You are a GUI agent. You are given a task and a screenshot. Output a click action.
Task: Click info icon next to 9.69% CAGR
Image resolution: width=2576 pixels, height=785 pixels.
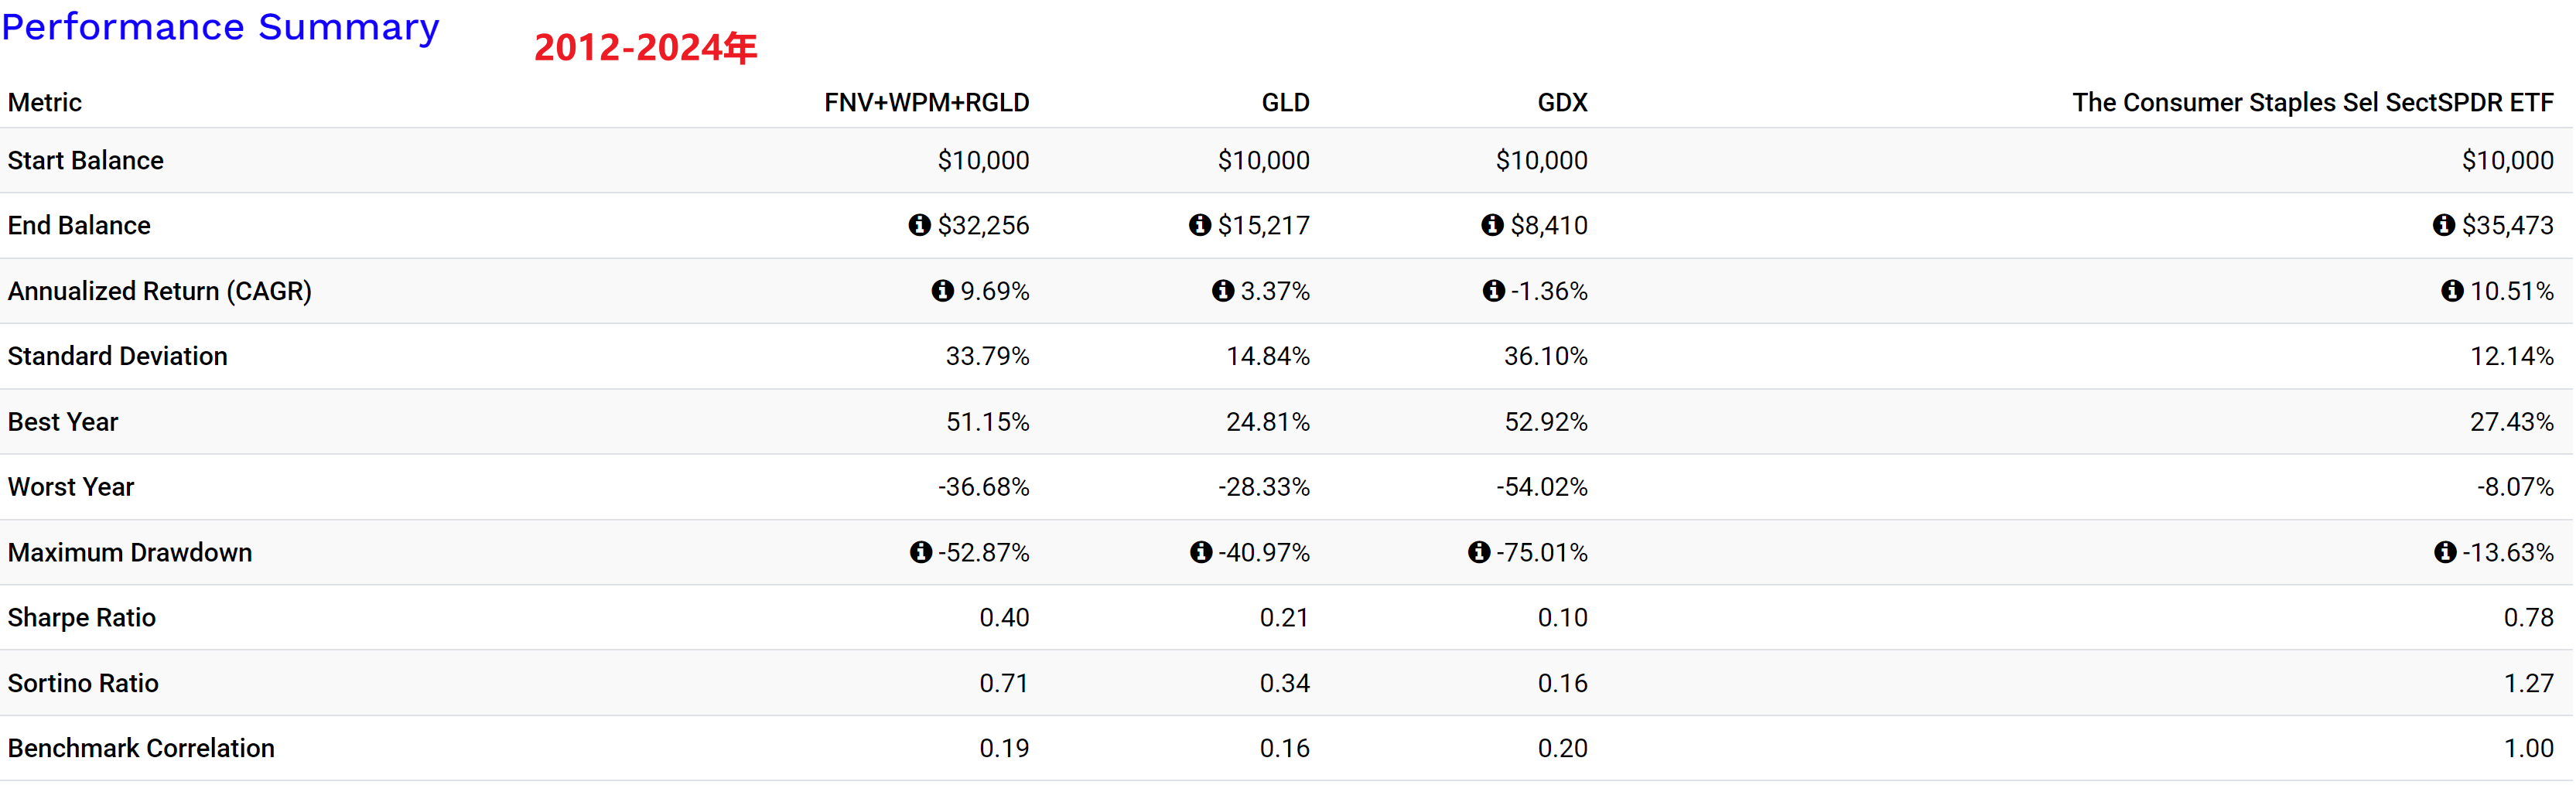pos(942,291)
